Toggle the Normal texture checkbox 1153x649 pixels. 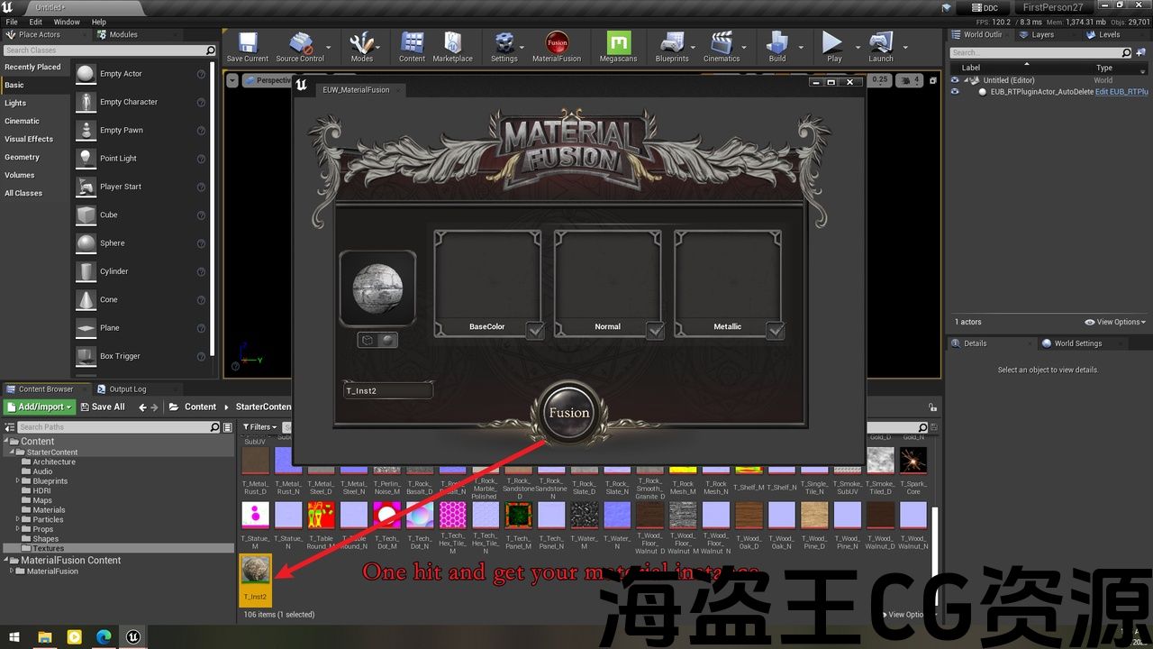656,331
